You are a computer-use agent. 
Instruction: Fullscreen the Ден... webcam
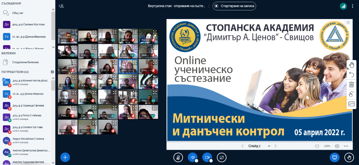135,47
